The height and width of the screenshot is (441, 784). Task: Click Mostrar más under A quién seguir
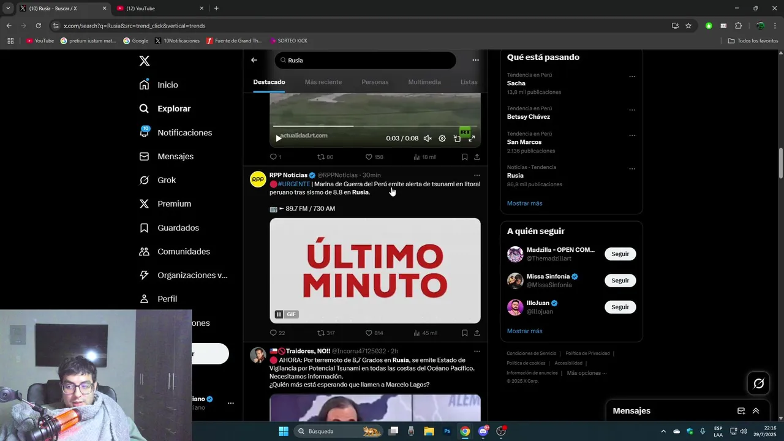click(524, 331)
